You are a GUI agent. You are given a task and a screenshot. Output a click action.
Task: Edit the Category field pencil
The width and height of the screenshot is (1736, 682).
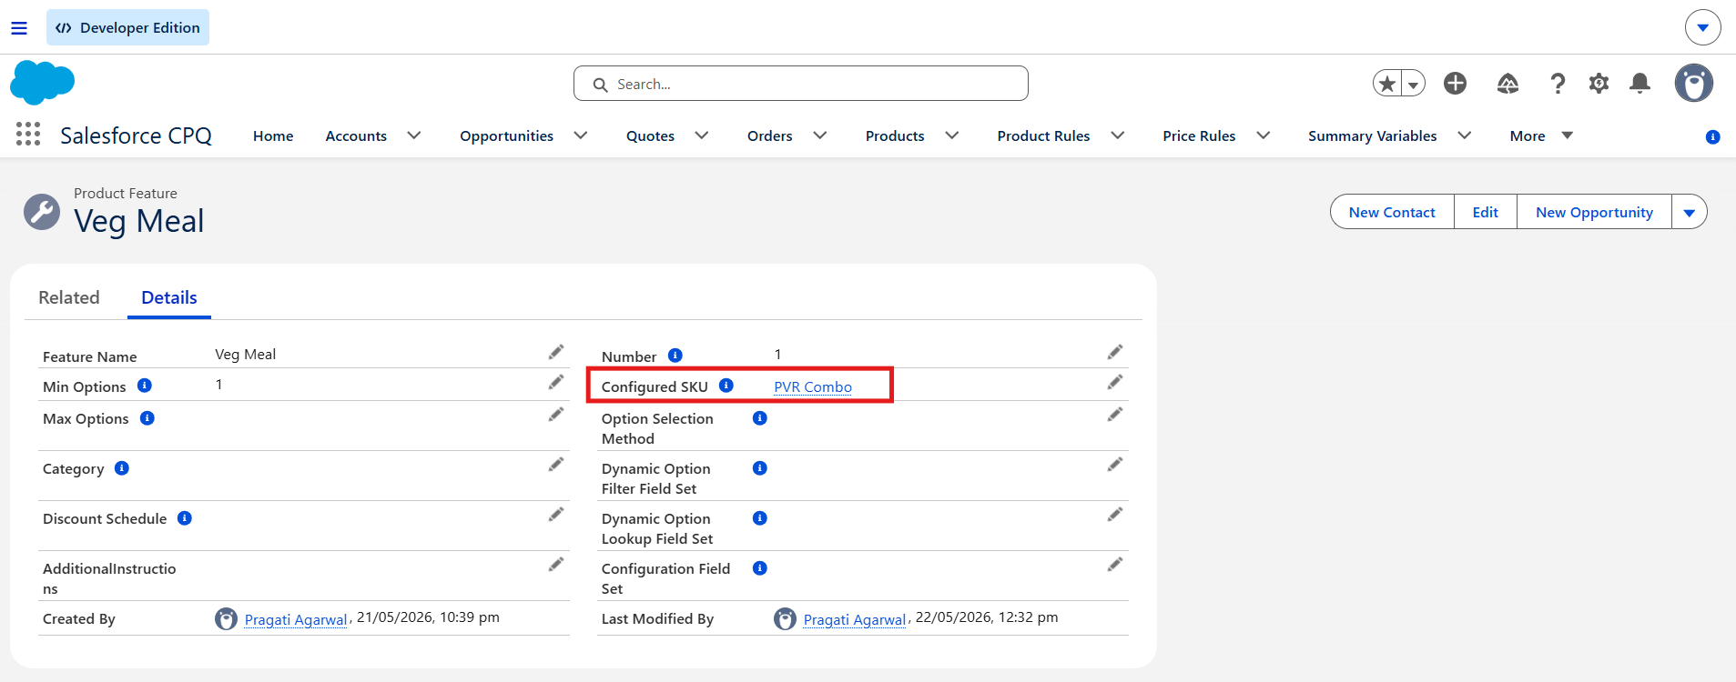pos(556,465)
